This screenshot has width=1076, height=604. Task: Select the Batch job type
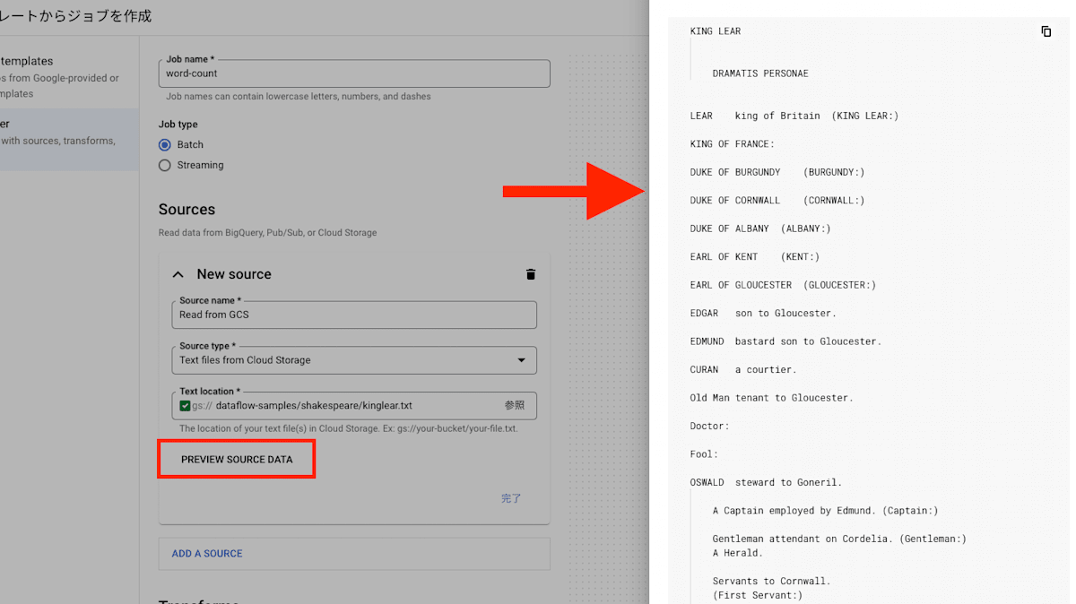click(x=165, y=144)
